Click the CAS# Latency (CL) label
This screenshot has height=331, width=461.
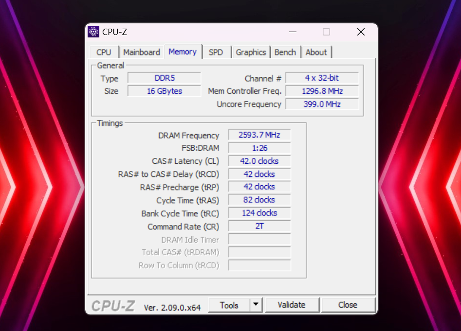point(185,161)
